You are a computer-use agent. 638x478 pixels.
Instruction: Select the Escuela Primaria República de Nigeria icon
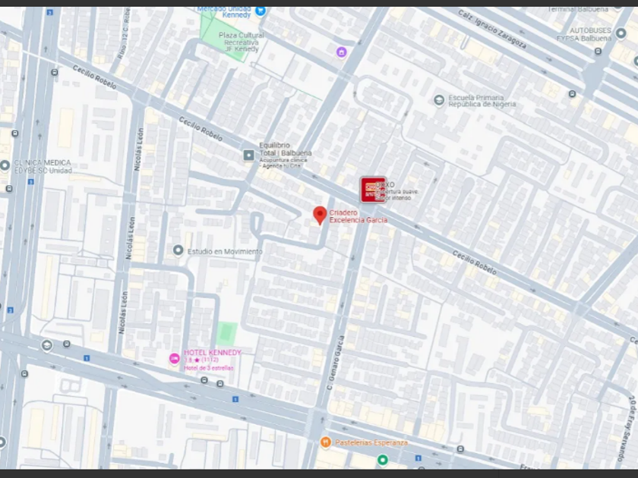coord(439,100)
